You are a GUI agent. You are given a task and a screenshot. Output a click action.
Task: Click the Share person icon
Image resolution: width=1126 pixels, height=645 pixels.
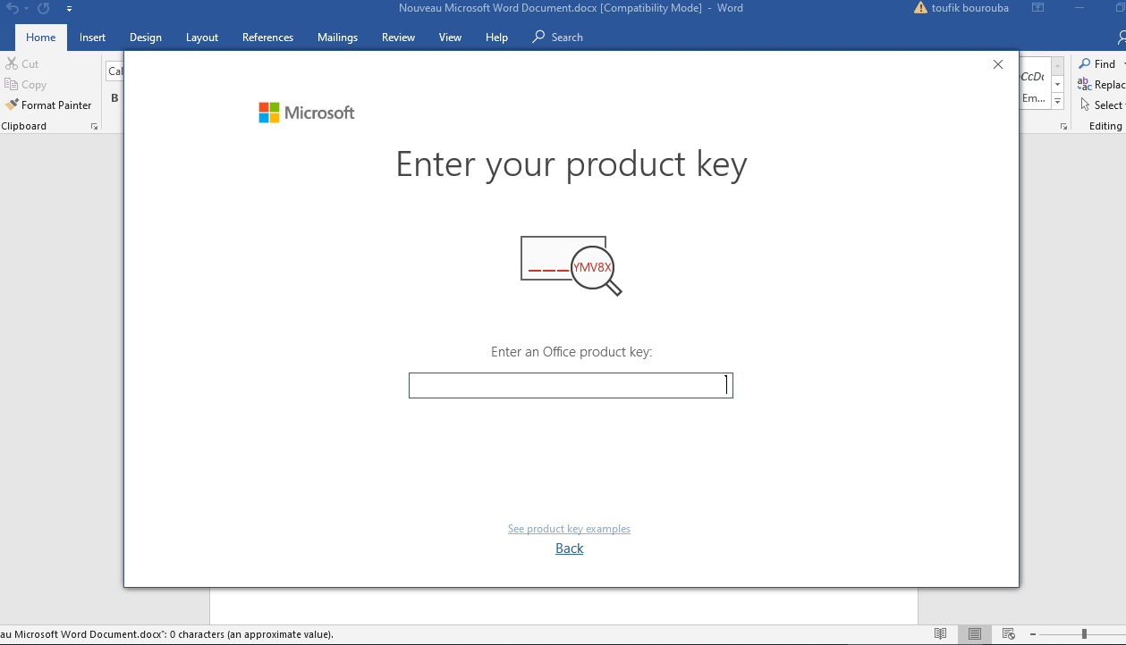(x=1122, y=38)
